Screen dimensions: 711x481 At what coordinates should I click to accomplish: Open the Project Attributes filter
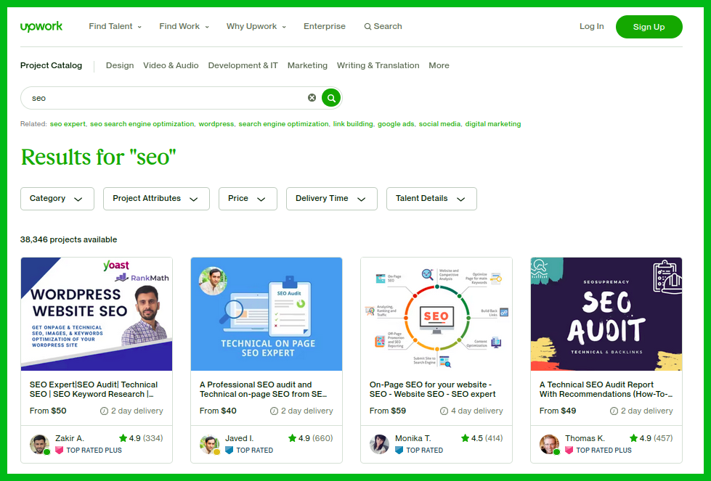tap(156, 199)
